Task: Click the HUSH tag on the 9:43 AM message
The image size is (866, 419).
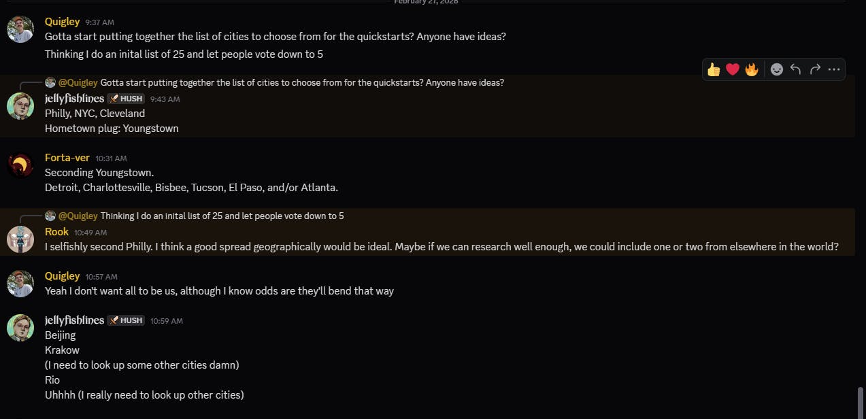Action: [127, 99]
